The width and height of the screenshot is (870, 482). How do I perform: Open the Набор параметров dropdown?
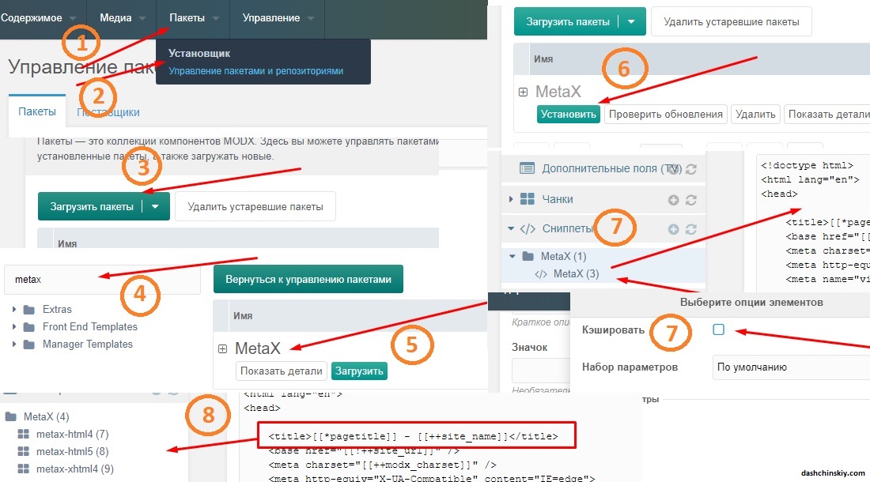point(789,367)
